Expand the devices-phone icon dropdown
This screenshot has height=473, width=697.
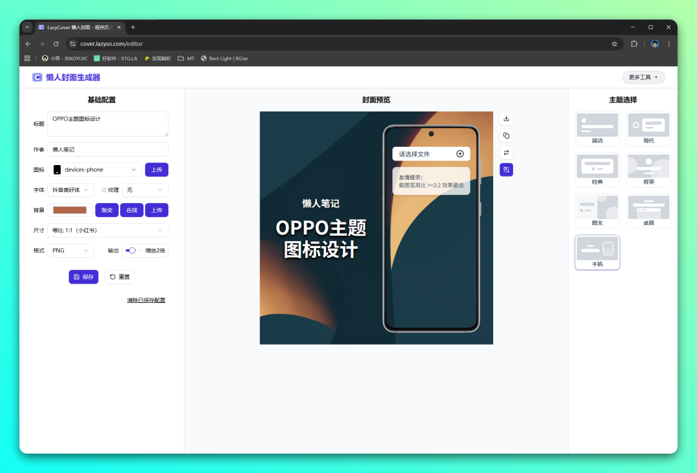(95, 169)
